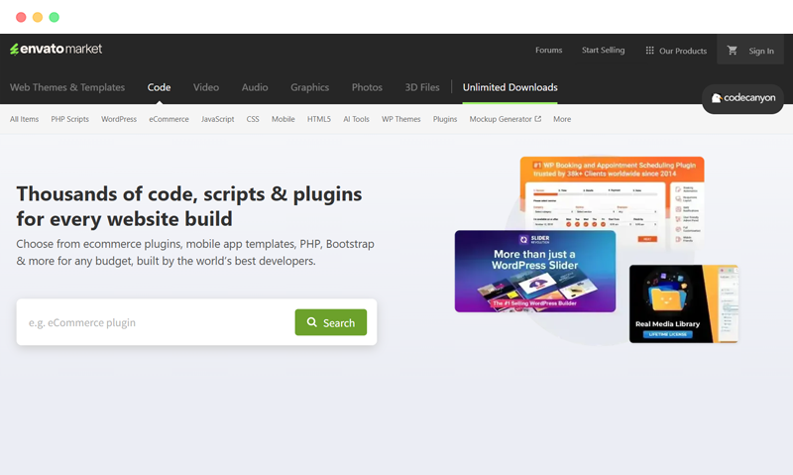The height and width of the screenshot is (475, 793).
Task: Click the CodeCanyon badge logo
Action: [742, 98]
